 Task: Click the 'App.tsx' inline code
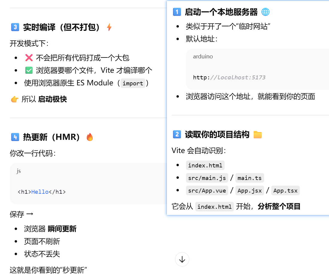coord(285,190)
